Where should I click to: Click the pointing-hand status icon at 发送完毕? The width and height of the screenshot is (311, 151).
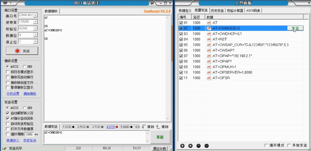point(4,148)
